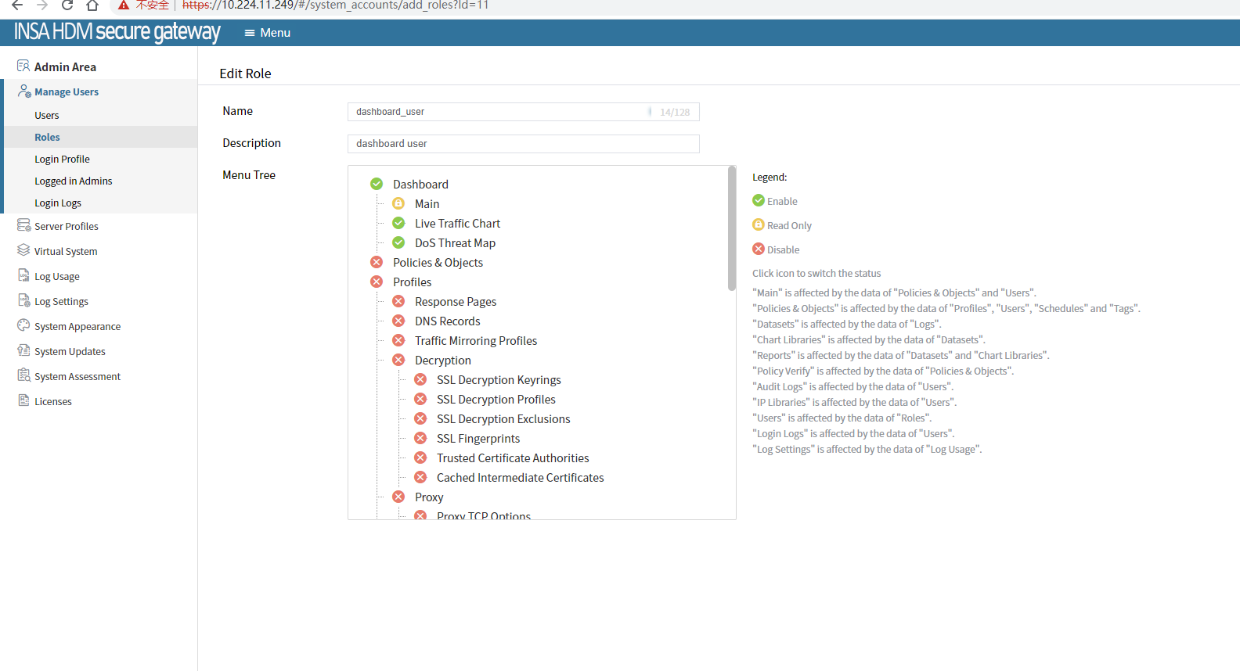Image resolution: width=1240 pixels, height=671 pixels.
Task: Toggle the Dashboard status icon
Action: (x=377, y=184)
